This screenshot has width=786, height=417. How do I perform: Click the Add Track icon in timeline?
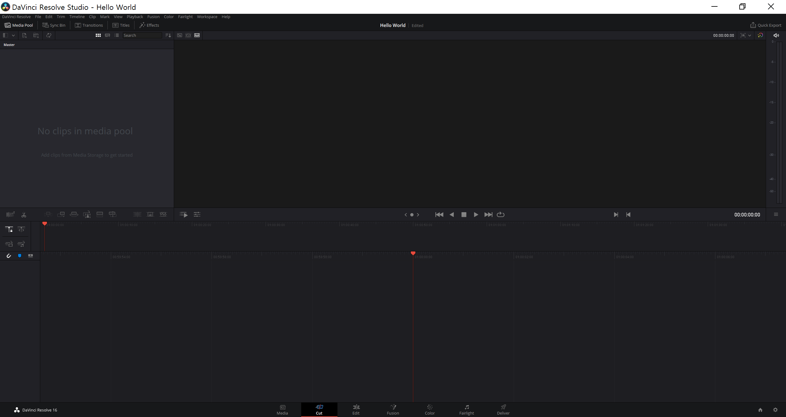30,255
